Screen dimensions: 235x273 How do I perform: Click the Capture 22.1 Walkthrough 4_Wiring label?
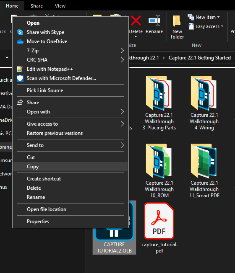(x=204, y=121)
